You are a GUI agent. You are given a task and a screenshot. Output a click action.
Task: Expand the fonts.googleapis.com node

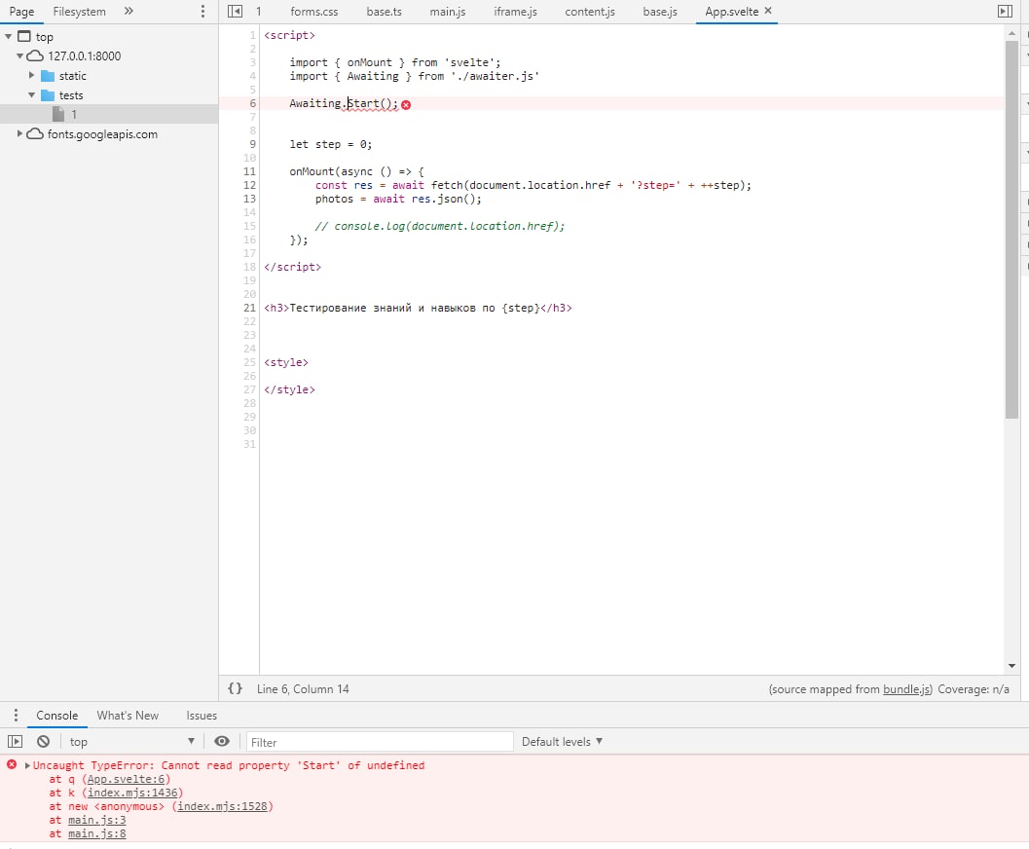[x=19, y=133]
